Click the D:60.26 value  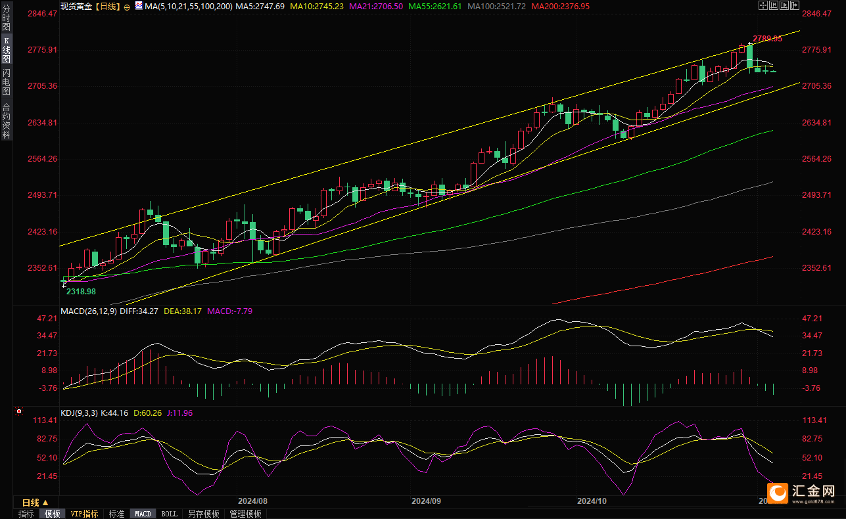coord(149,413)
